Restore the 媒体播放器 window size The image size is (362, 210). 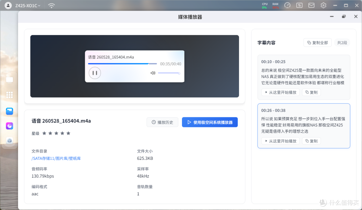(344, 17)
